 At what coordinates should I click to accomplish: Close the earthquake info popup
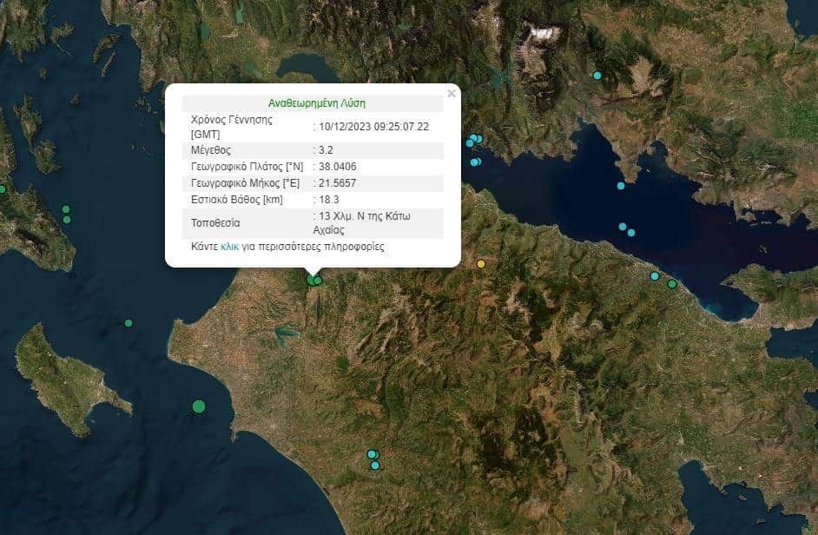451,93
